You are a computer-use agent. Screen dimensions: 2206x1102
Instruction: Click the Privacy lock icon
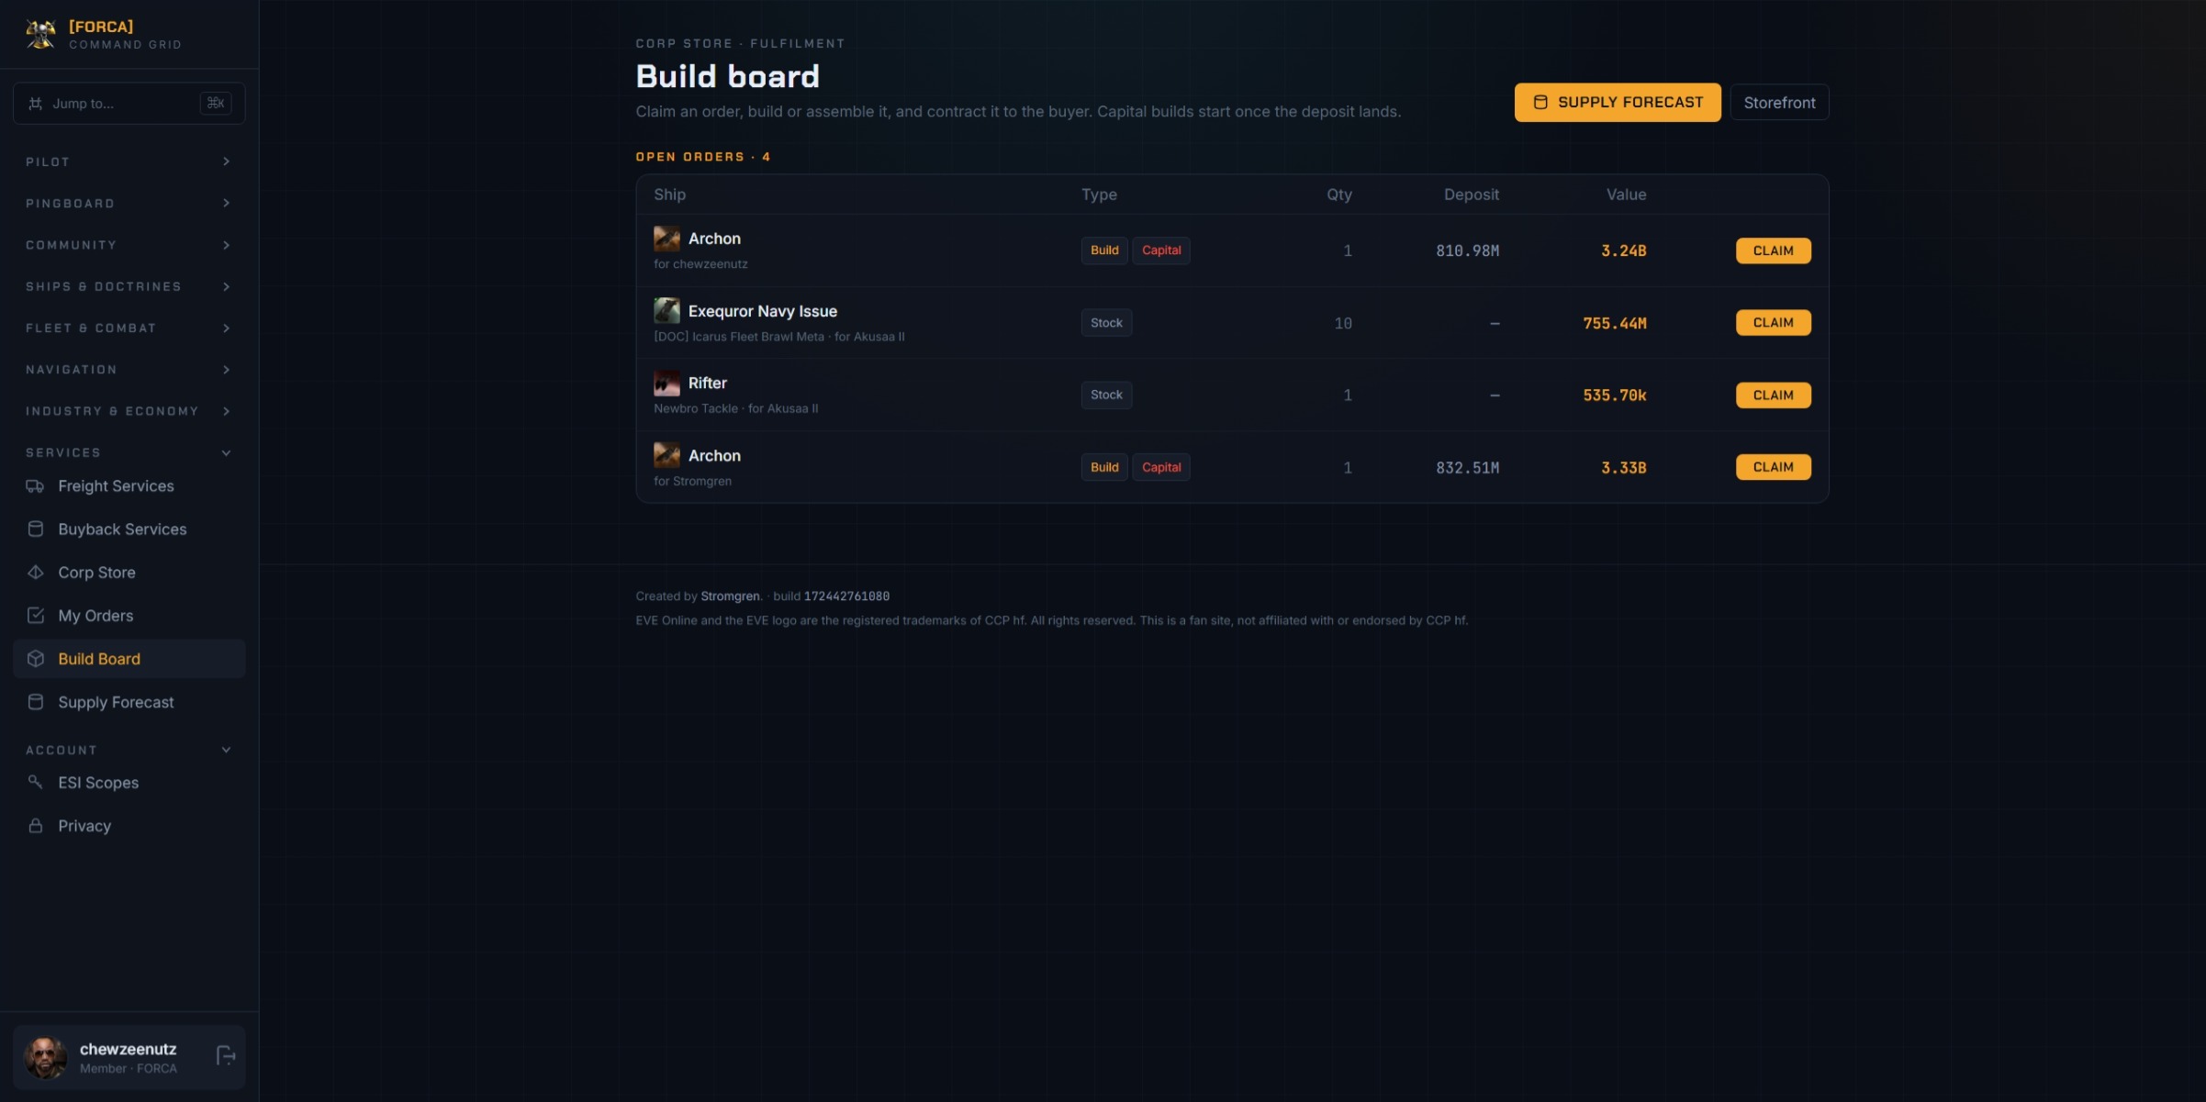tap(35, 826)
